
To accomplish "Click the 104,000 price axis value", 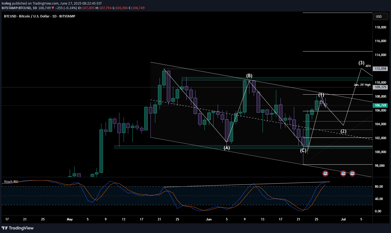I will click(x=381, y=124).
